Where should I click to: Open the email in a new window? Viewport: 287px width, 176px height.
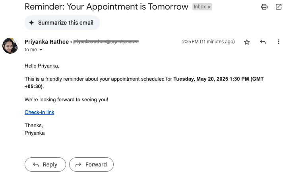tap(278, 7)
